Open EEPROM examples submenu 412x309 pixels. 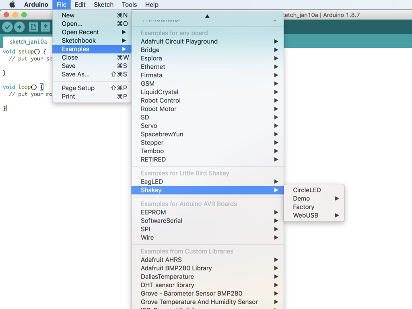tap(207, 212)
